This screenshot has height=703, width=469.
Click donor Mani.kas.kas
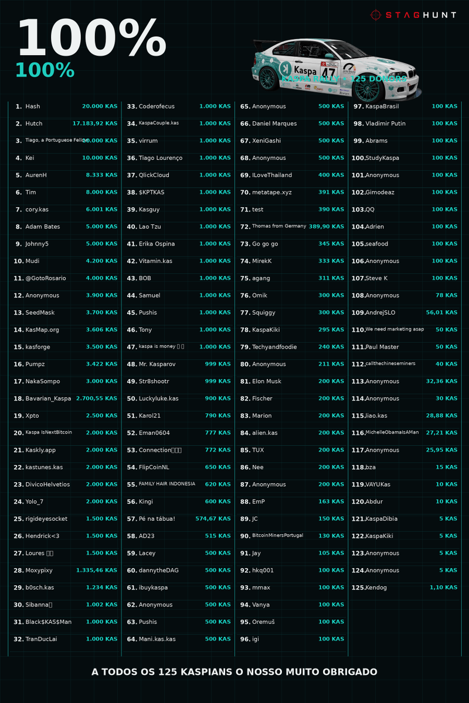[157, 639]
